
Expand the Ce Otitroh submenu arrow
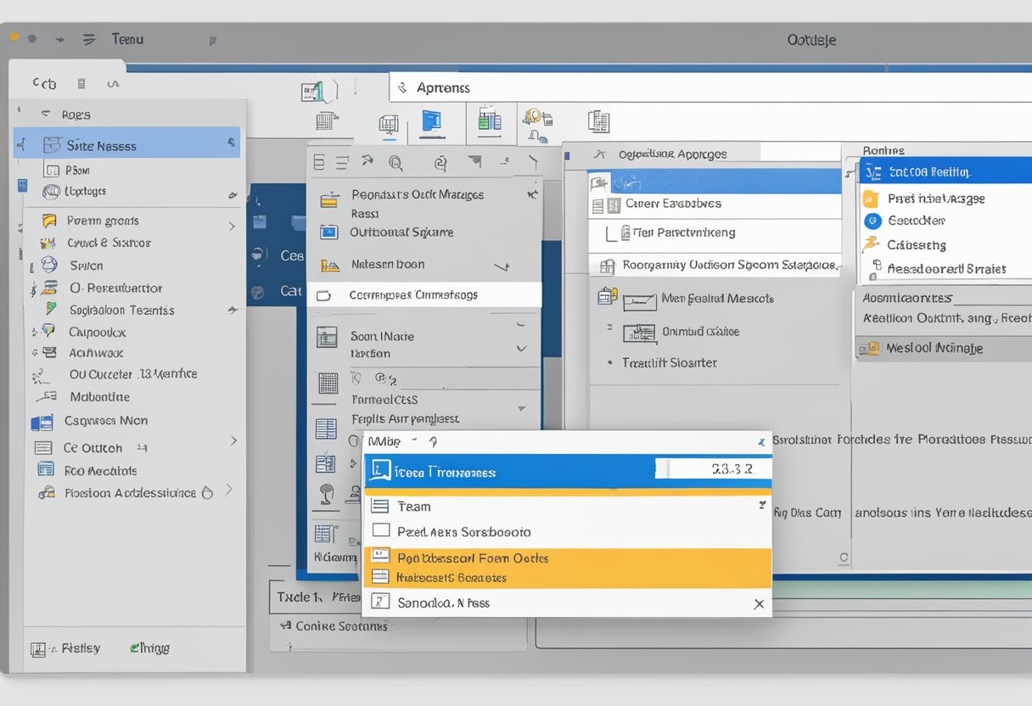tap(233, 441)
